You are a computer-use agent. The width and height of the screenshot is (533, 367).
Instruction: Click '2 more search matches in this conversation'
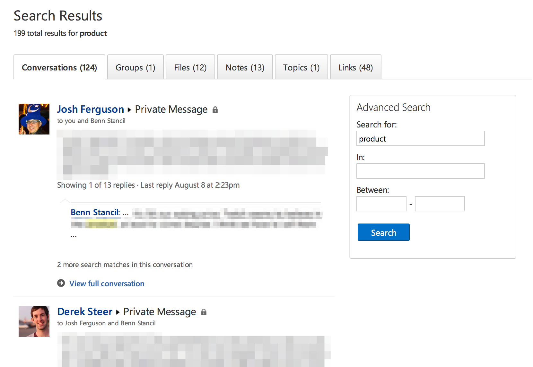tap(125, 265)
